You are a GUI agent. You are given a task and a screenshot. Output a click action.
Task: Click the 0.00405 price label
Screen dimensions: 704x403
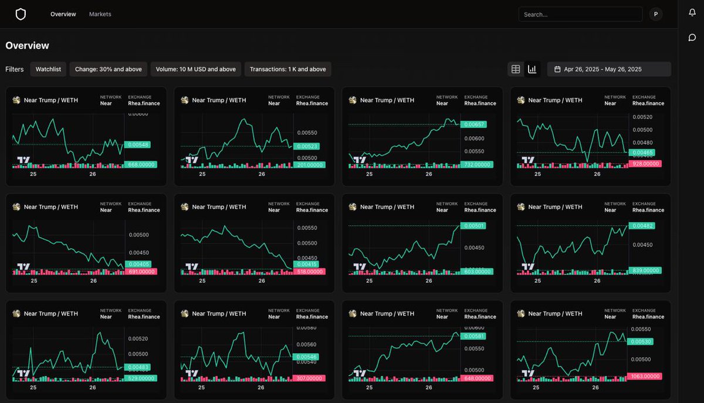click(x=138, y=265)
